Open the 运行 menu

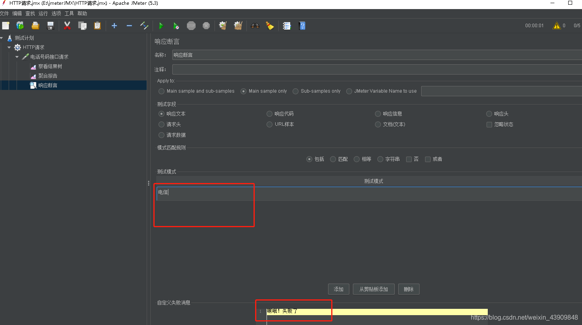(43, 13)
